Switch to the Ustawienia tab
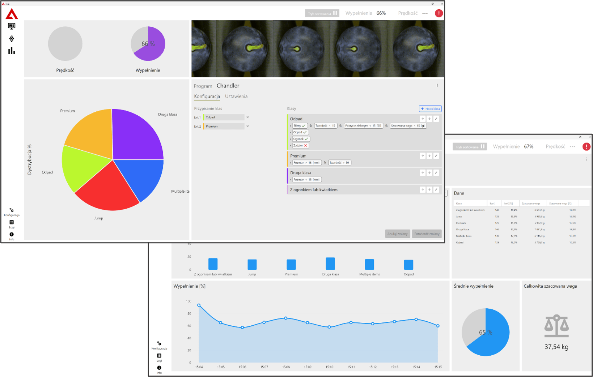Image resolution: width=593 pixels, height=377 pixels. point(236,97)
